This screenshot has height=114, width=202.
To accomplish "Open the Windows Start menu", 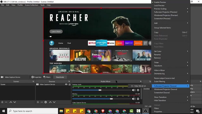I will [x=3, y=111].
